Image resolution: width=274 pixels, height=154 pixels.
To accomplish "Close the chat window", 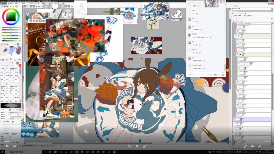I will click(x=224, y=2).
